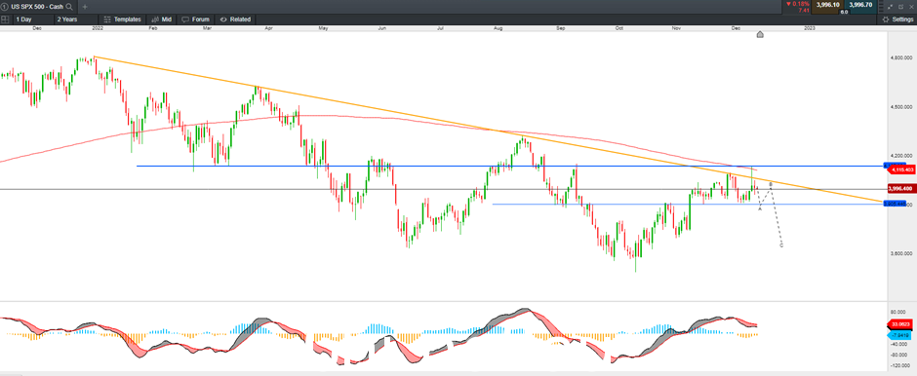
Task: Click the 3,996.400 current price label
Action: [901, 189]
